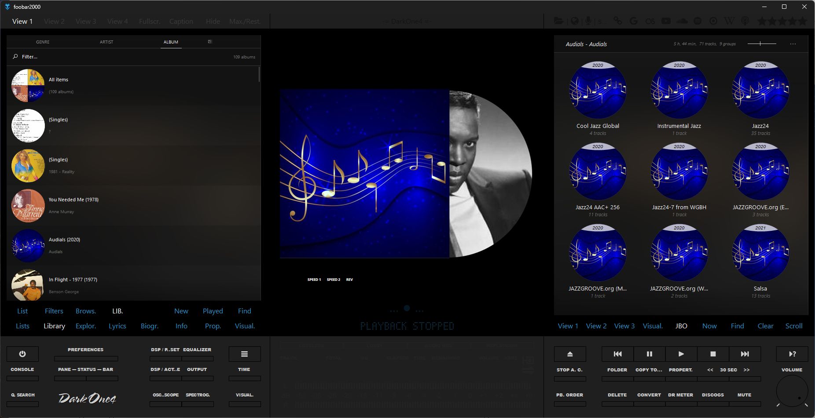
Task: Select Fullscr. in the top bar
Action: [x=150, y=21]
